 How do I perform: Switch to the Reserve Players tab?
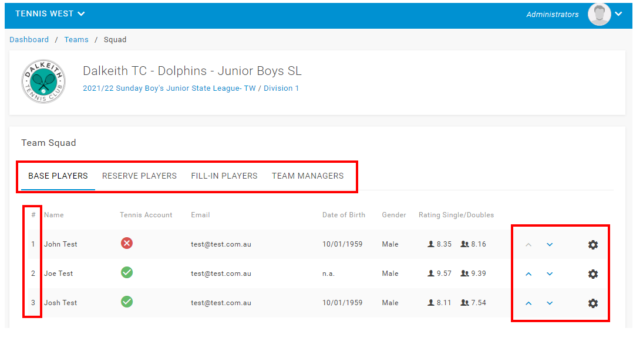(x=139, y=176)
